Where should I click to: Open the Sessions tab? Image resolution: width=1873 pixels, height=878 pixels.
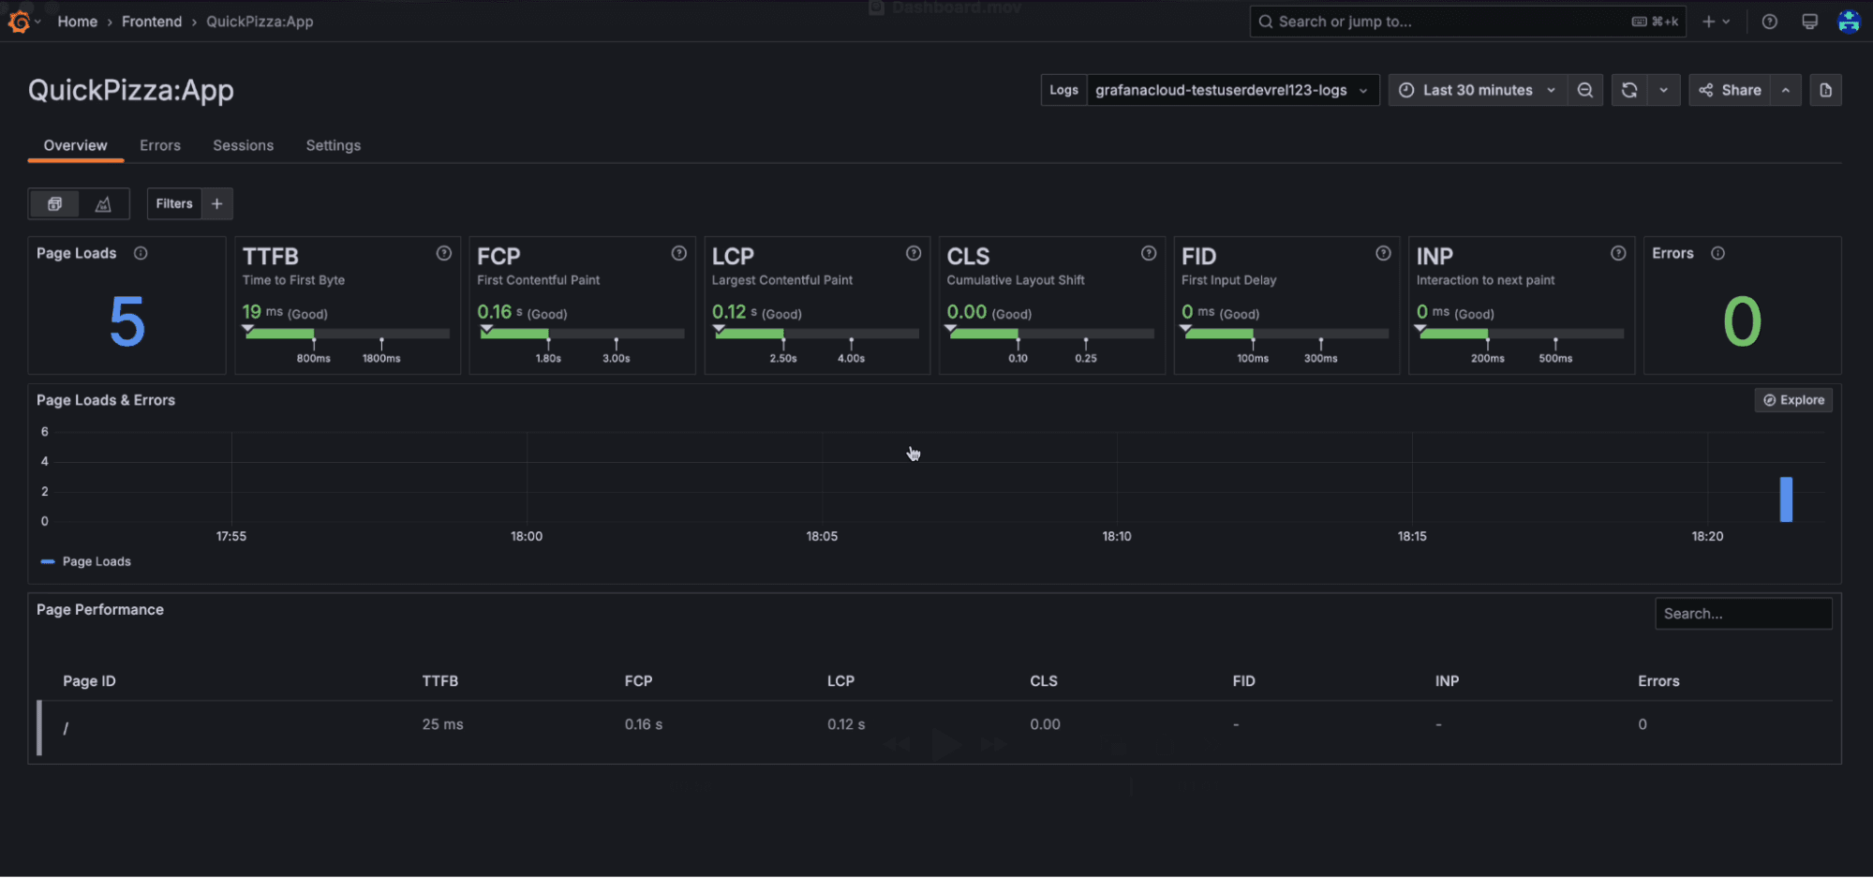coord(243,145)
